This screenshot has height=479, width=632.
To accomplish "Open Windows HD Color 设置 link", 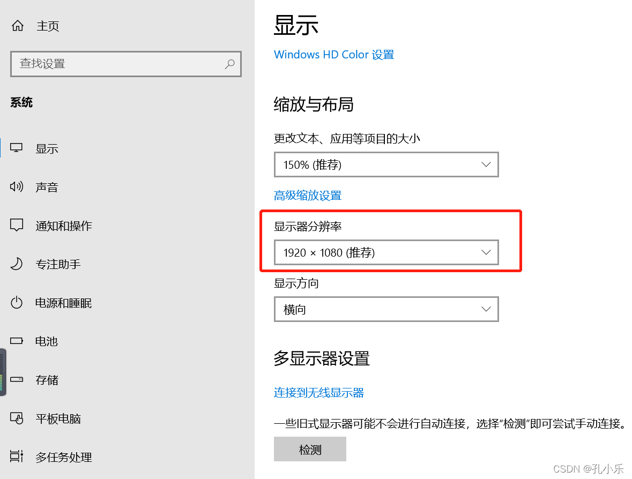I will click(x=334, y=54).
